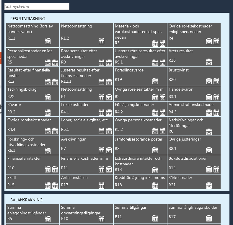Screen dimensions: 233x225
Task: Pick the 31-day icon on Bruttovinst
Action: [x=216, y=81]
